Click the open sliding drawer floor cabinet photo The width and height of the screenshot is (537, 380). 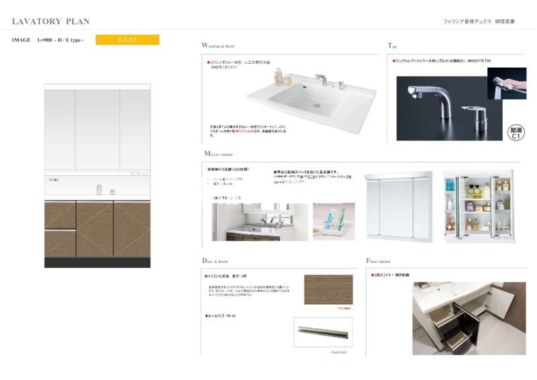tap(469, 317)
